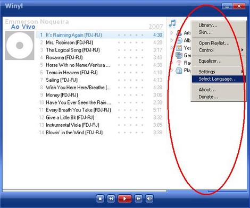Click the album cover placeholder image
Viewport: 250px width, 208px height.
20,46
